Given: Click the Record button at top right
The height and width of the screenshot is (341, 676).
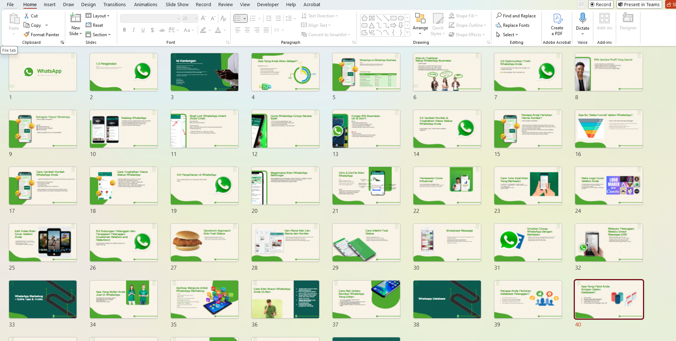Looking at the screenshot, I should tap(601, 4).
